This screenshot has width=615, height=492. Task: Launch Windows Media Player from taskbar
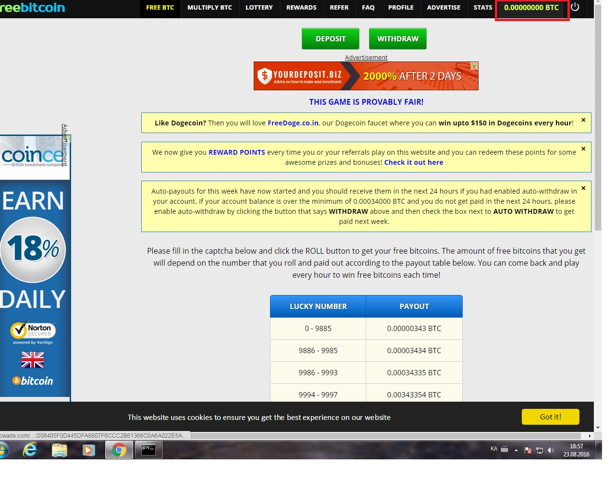[89, 450]
